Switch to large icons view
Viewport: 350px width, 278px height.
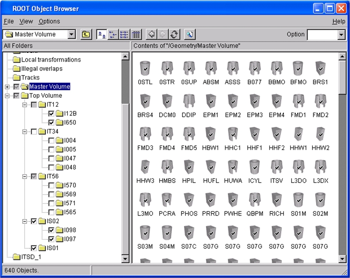click(x=101, y=34)
